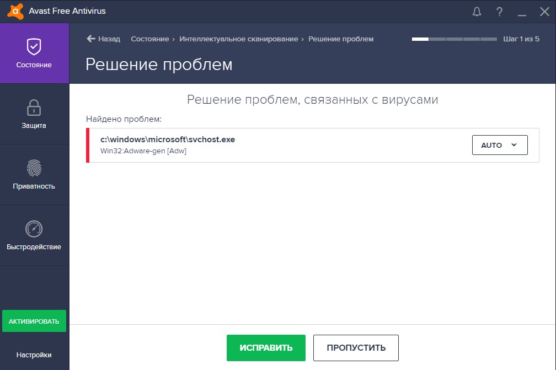Click the Win32:Adware-gen [Adw] threat name
Viewport: 556px width, 370px height.
click(x=143, y=151)
